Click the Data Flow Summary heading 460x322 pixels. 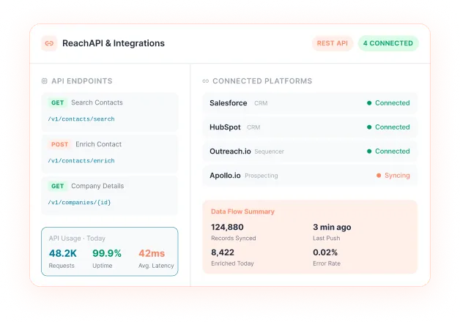[x=242, y=211]
